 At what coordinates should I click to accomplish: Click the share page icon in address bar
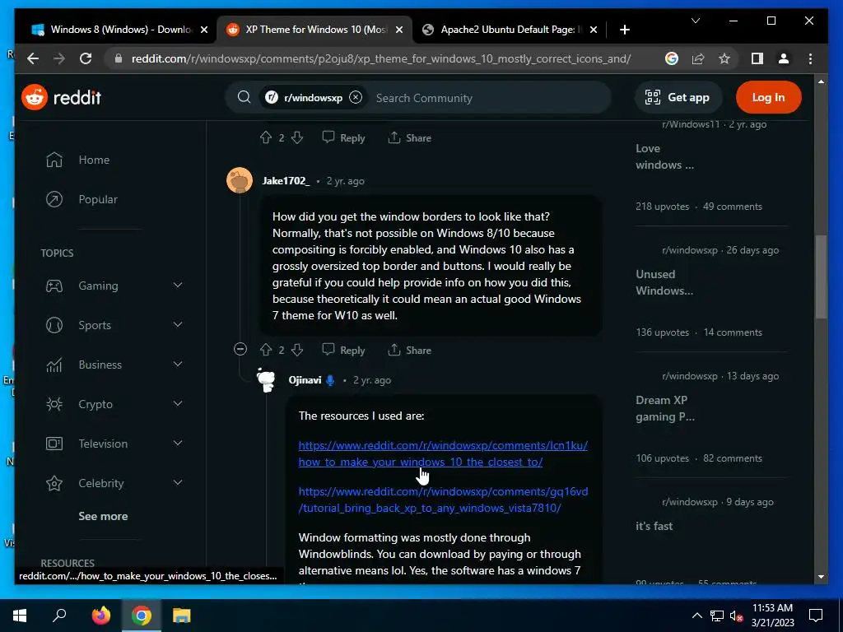click(x=698, y=58)
